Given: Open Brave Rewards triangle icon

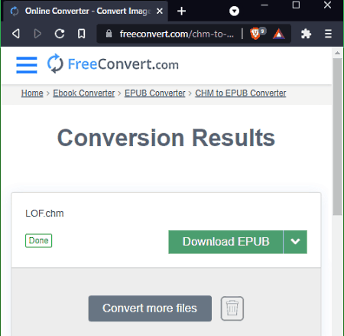Looking at the screenshot, I should tap(279, 34).
